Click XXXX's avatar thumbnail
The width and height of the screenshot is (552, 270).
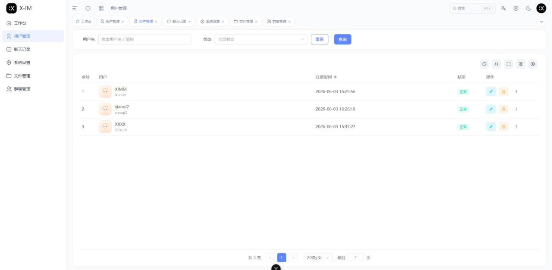click(x=105, y=127)
